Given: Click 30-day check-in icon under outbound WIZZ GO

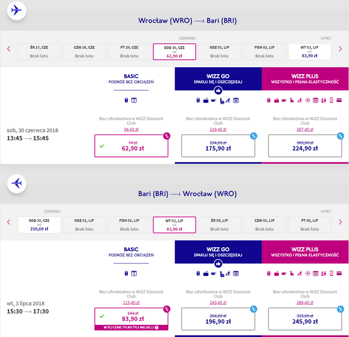Looking at the screenshot, I should pyautogui.click(x=236, y=101).
